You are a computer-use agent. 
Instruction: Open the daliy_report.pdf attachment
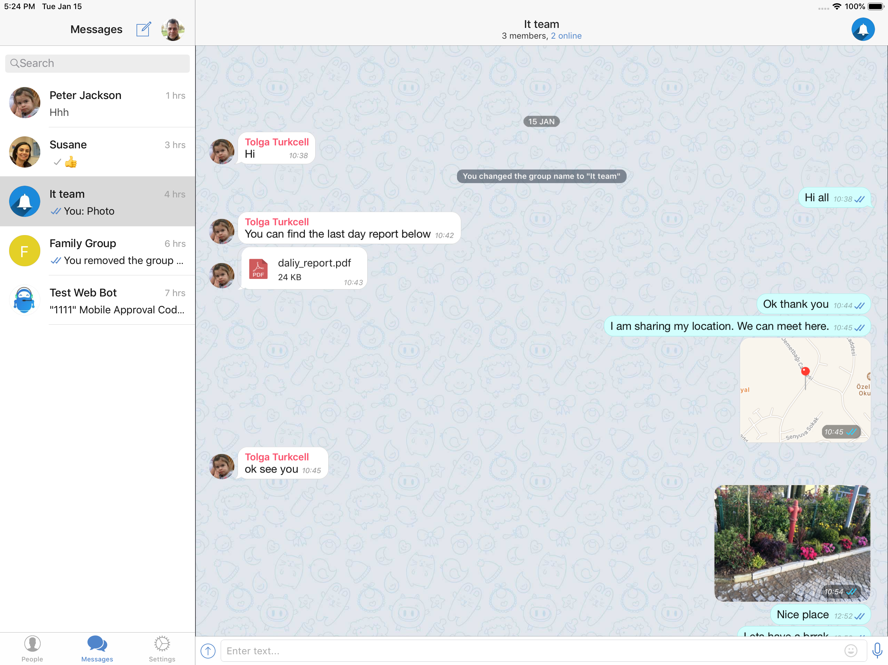(304, 268)
